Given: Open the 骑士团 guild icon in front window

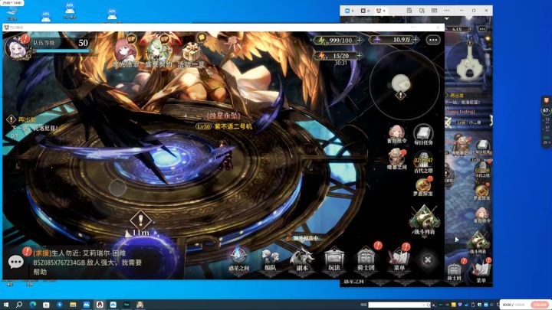Looking at the screenshot, I should click(366, 259).
